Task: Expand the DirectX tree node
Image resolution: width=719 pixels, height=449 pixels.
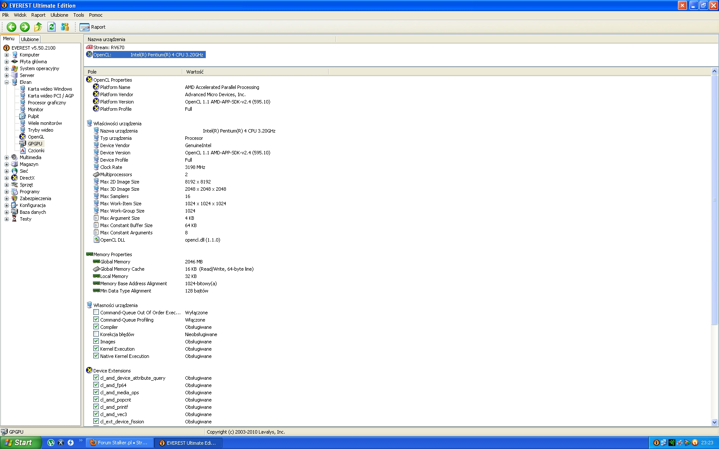Action: coord(6,178)
